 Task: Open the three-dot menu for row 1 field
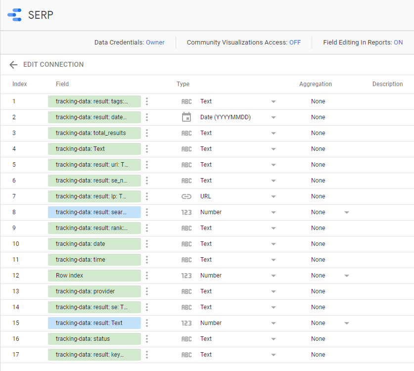click(x=147, y=101)
